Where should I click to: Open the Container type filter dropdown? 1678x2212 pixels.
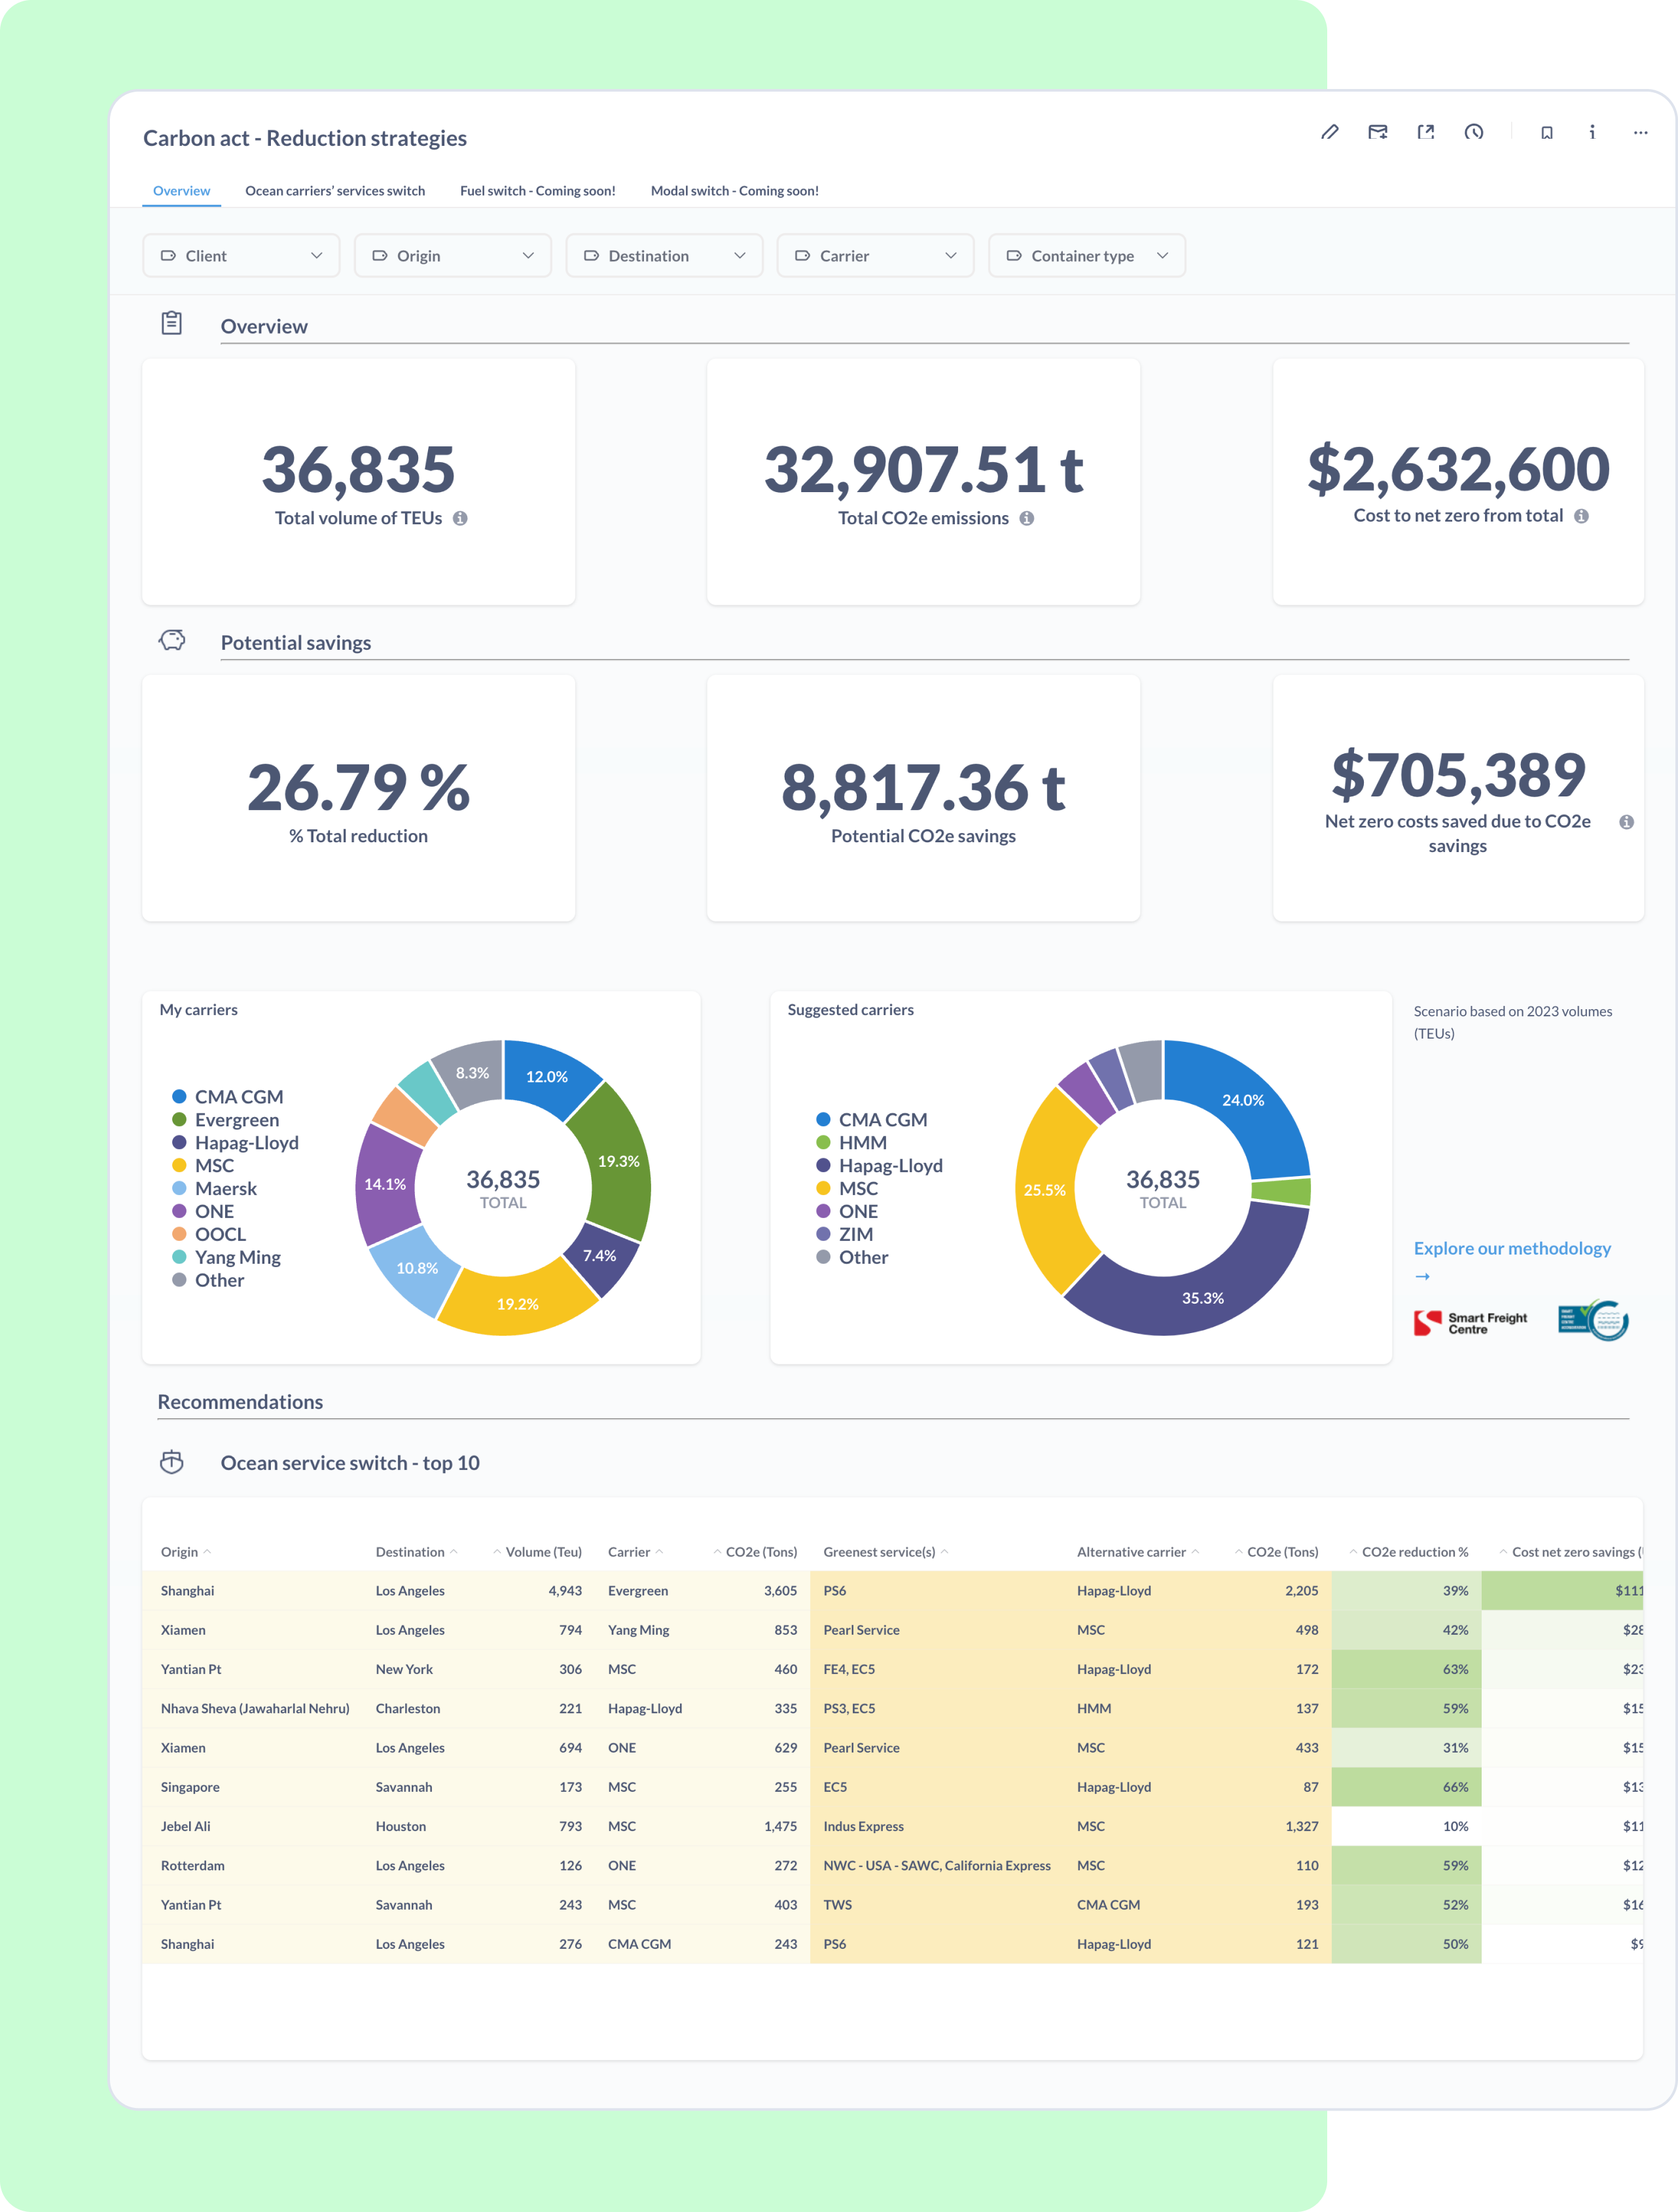pyautogui.click(x=1087, y=256)
